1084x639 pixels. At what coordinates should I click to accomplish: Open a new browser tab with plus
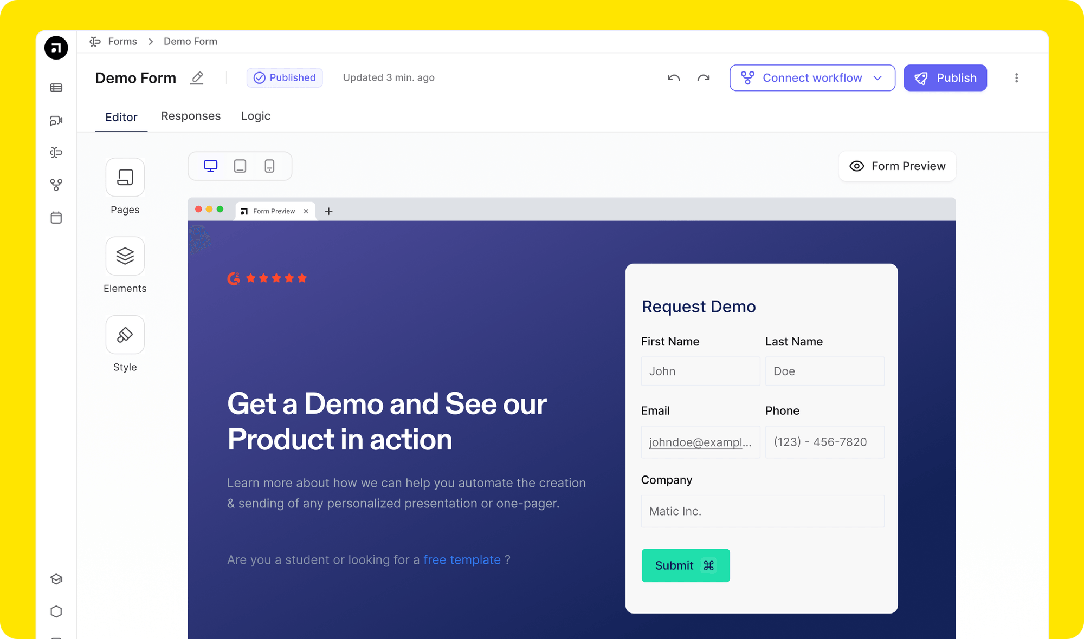pos(328,211)
